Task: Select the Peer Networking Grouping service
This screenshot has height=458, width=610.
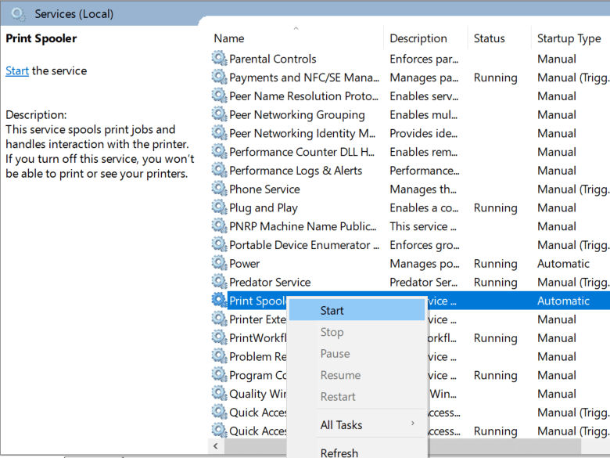Action: click(297, 115)
